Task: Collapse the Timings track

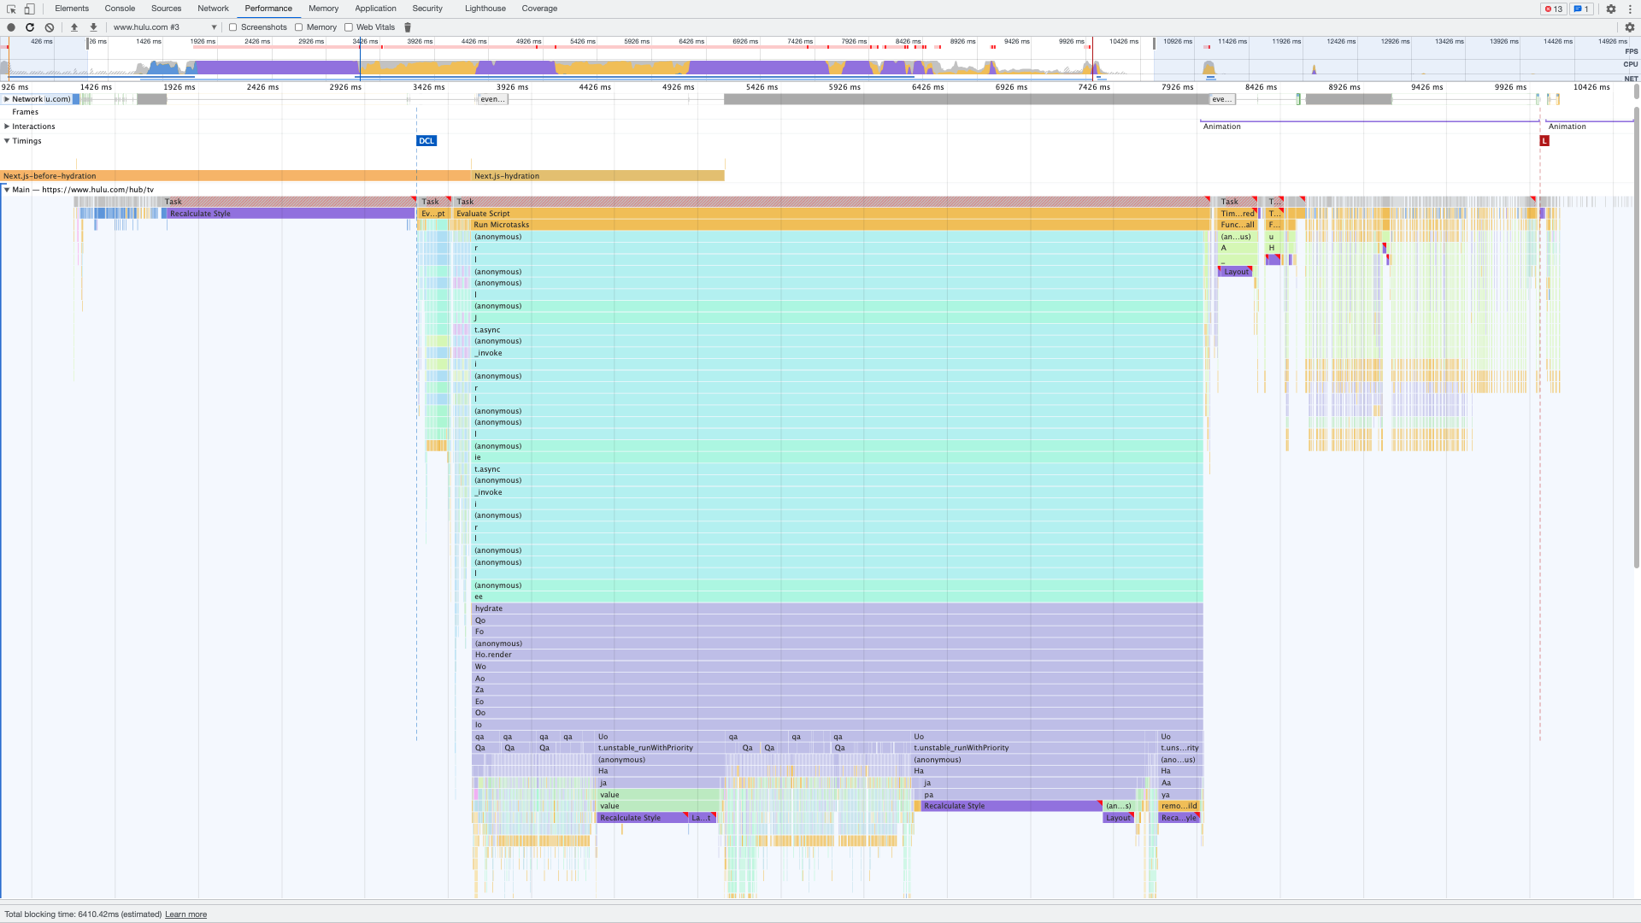Action: point(7,140)
